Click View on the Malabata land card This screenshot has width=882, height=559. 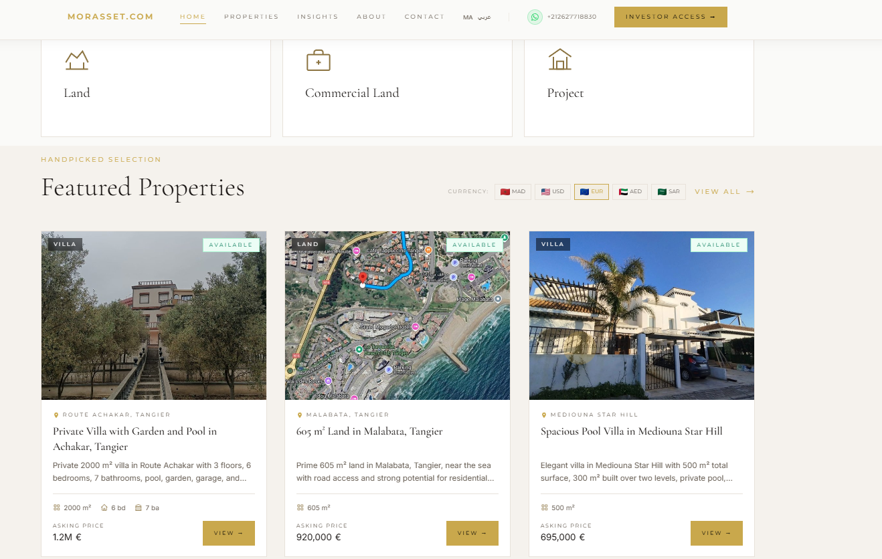tap(472, 533)
